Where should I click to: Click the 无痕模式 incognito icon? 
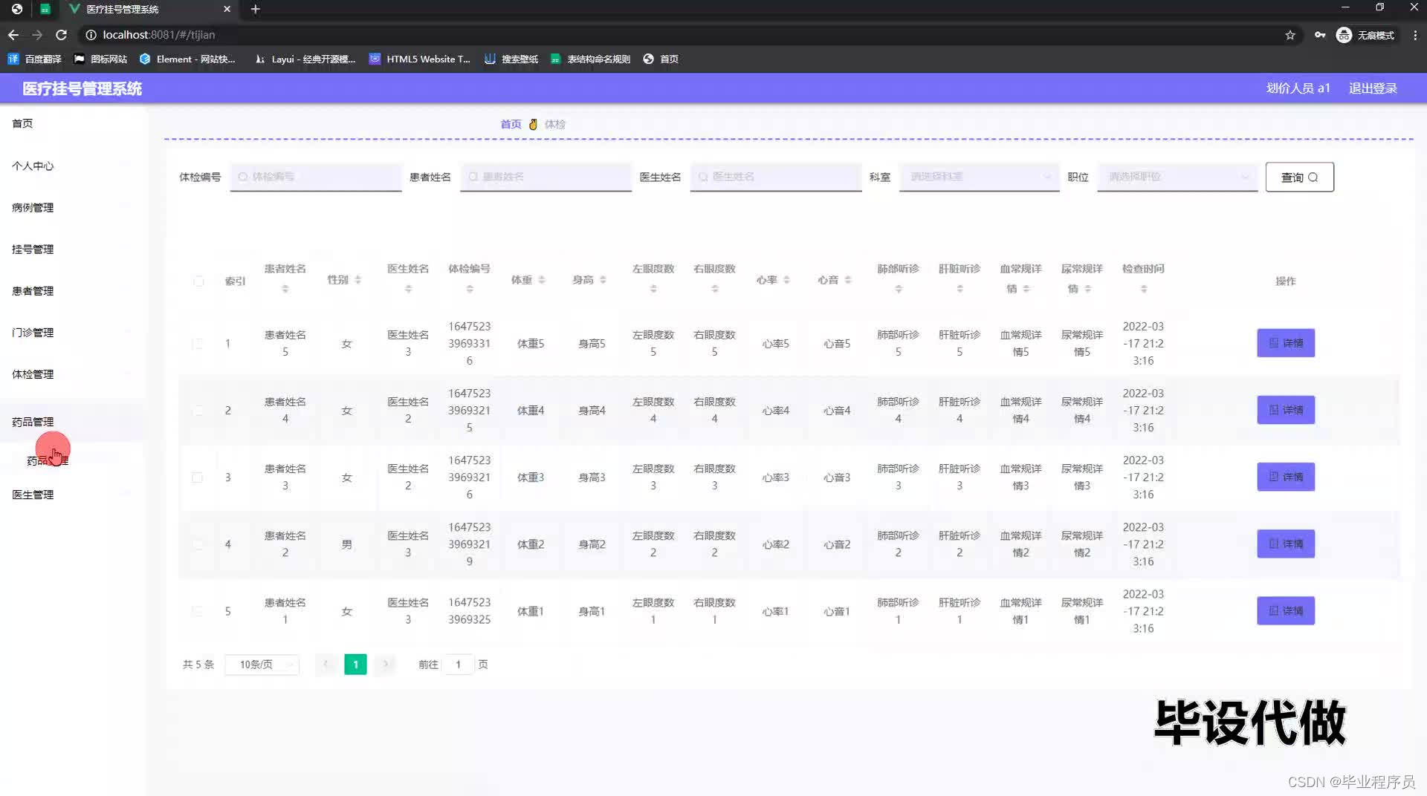pos(1344,35)
